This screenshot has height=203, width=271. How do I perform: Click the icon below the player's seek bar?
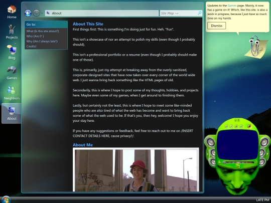(x=238, y=166)
